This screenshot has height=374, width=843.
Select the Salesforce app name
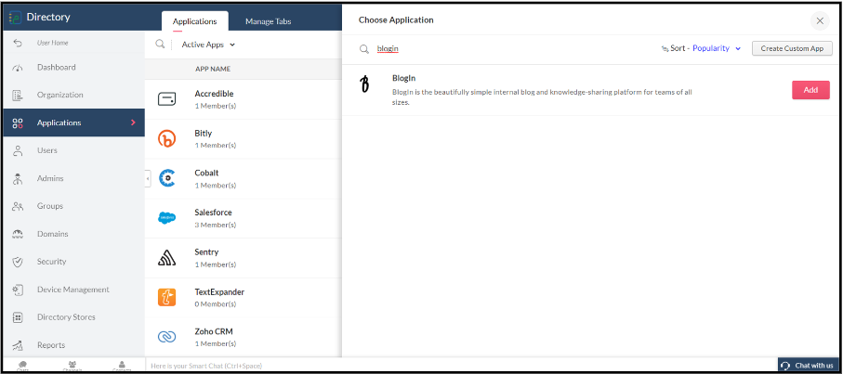pos(213,213)
